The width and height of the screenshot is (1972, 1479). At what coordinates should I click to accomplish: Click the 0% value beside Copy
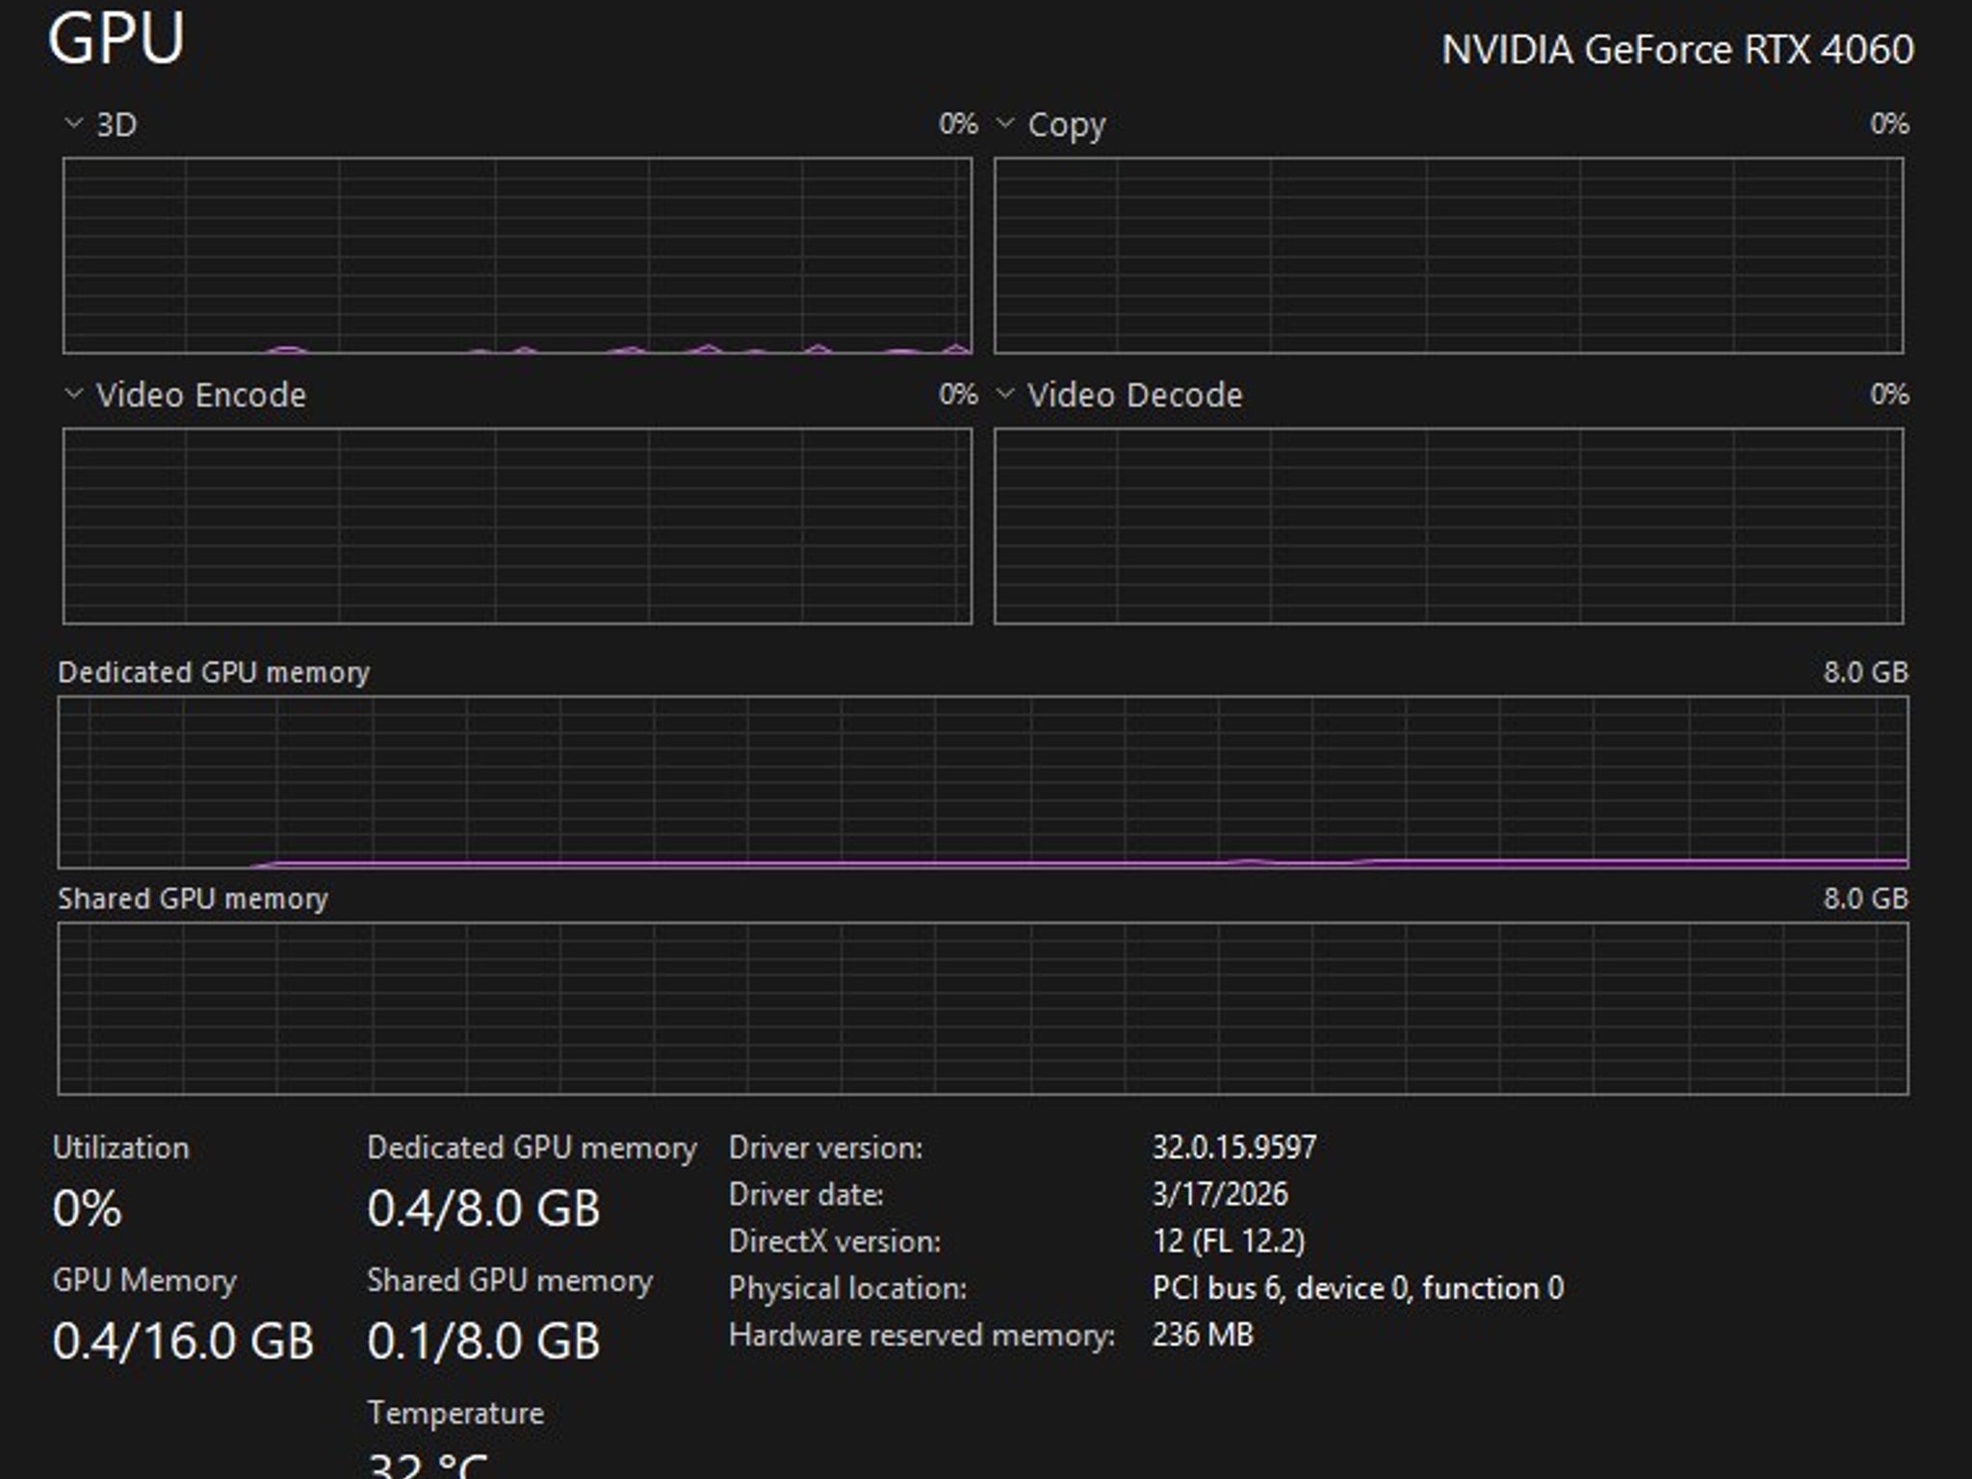1889,123
